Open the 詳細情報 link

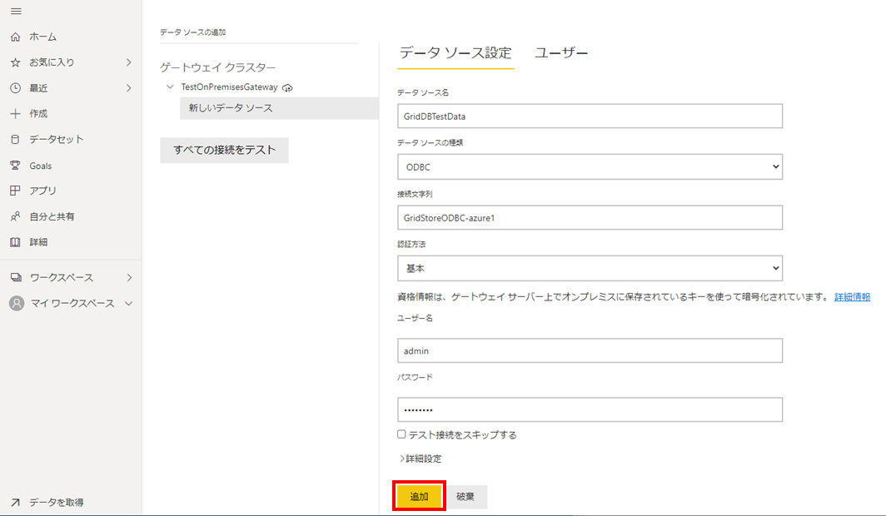[852, 297]
